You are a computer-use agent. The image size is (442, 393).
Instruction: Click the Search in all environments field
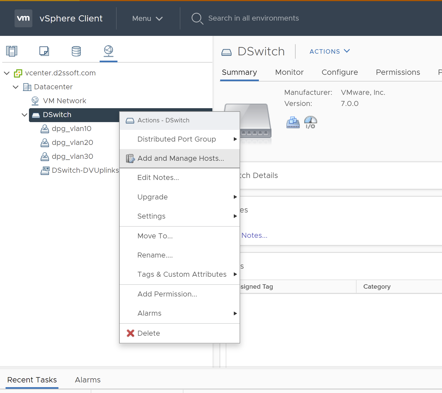click(x=253, y=18)
